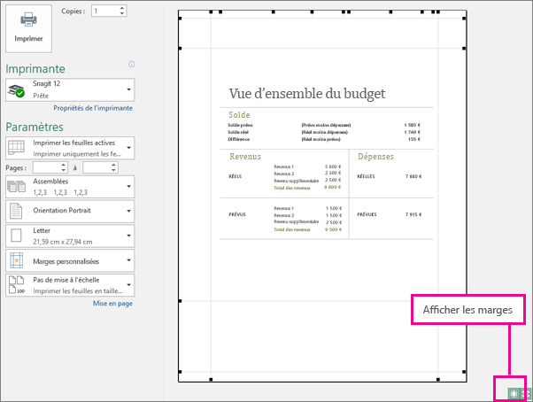This screenshot has width=533, height=402.
Task: Focus the Pages start field
Action: pos(47,167)
